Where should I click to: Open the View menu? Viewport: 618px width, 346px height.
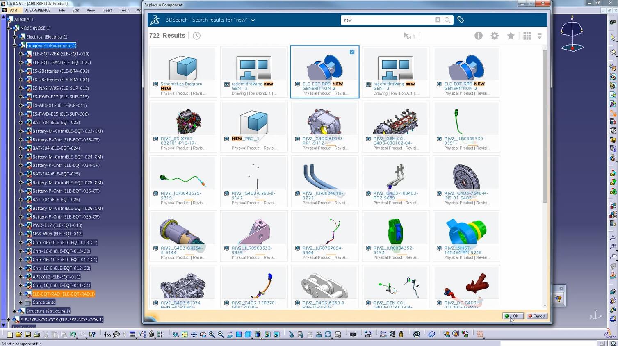coord(91,10)
